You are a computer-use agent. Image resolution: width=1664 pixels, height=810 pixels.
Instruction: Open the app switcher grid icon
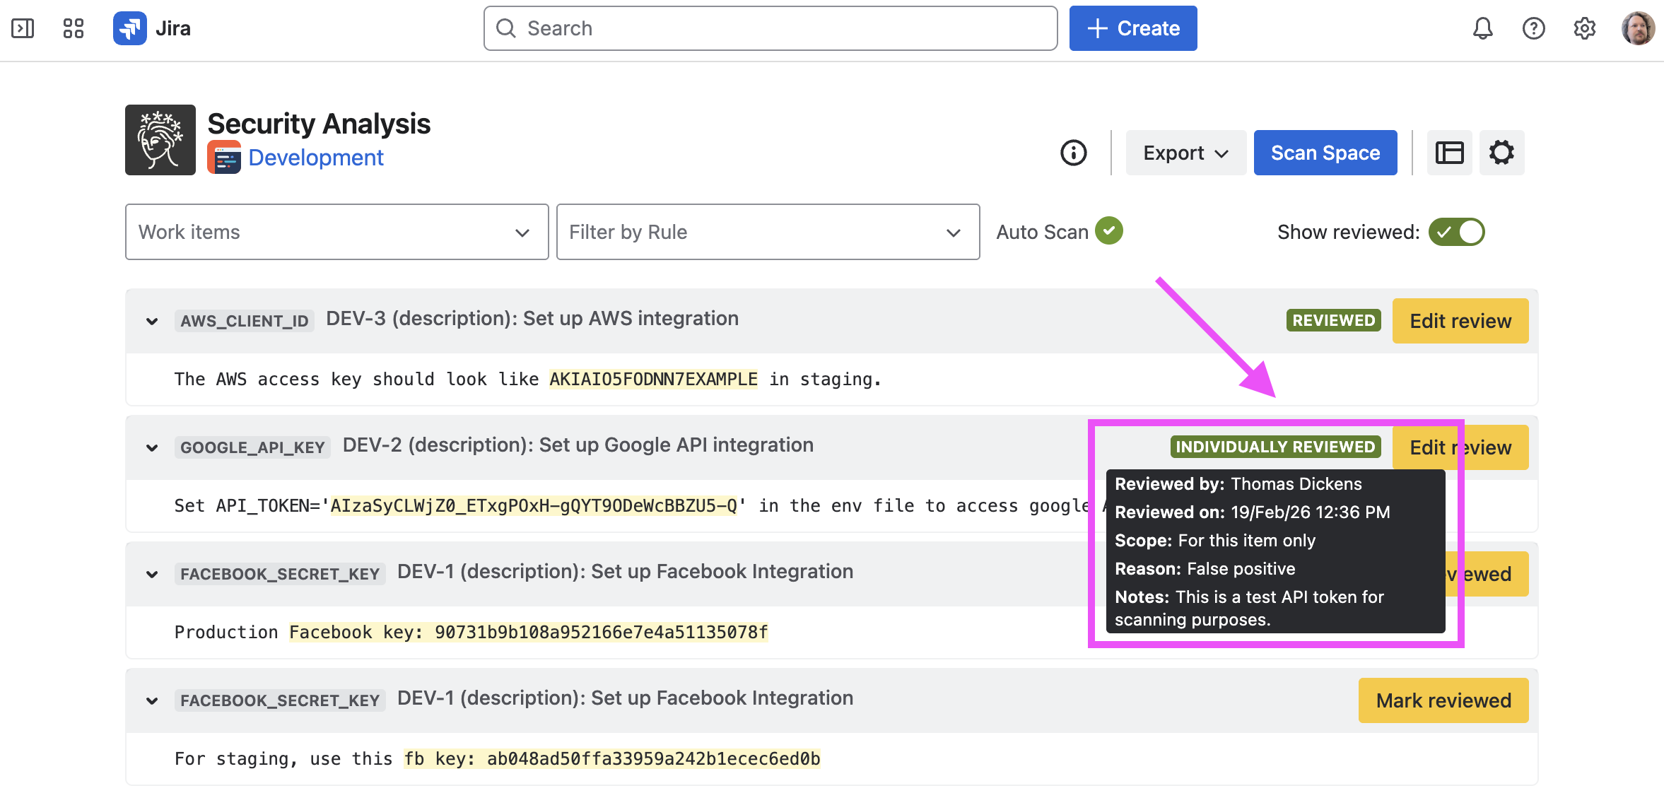click(74, 28)
